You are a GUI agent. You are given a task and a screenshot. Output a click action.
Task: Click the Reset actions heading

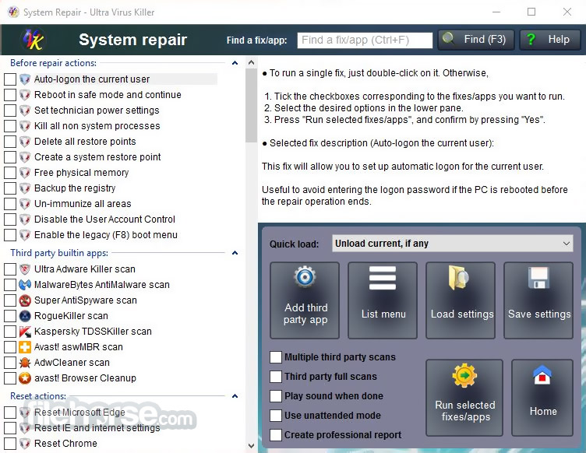[x=38, y=396]
